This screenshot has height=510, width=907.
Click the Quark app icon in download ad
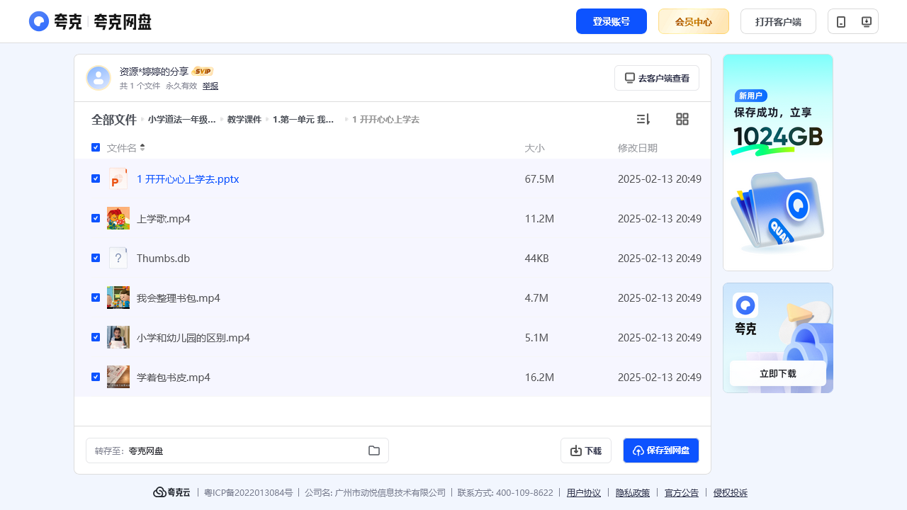pyautogui.click(x=745, y=305)
